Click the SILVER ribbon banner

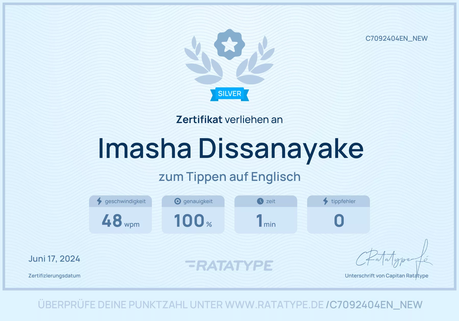coord(229,94)
